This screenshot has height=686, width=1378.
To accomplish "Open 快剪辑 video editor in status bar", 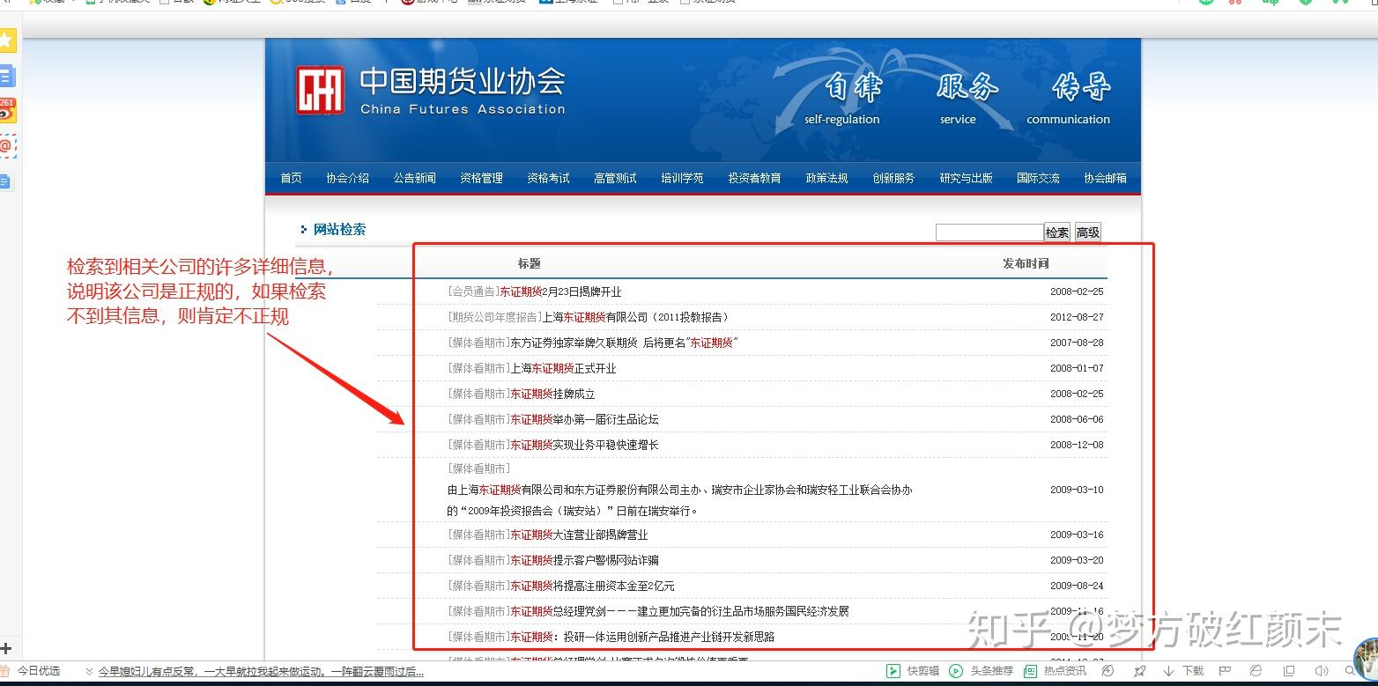I will [x=913, y=671].
